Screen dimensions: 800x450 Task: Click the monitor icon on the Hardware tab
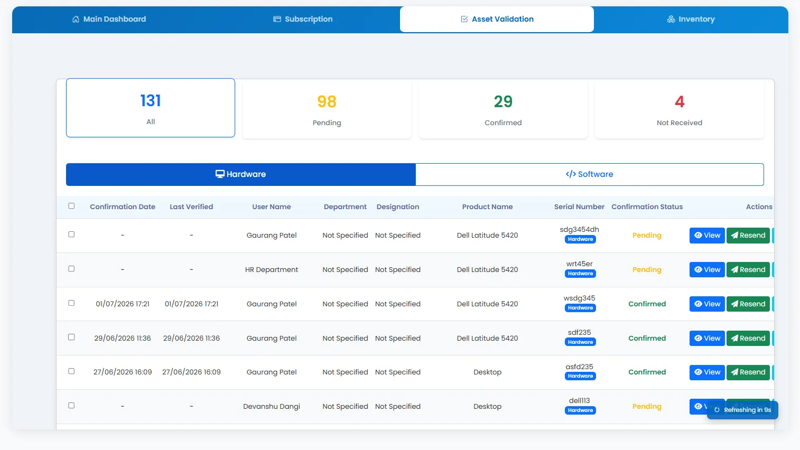point(220,174)
